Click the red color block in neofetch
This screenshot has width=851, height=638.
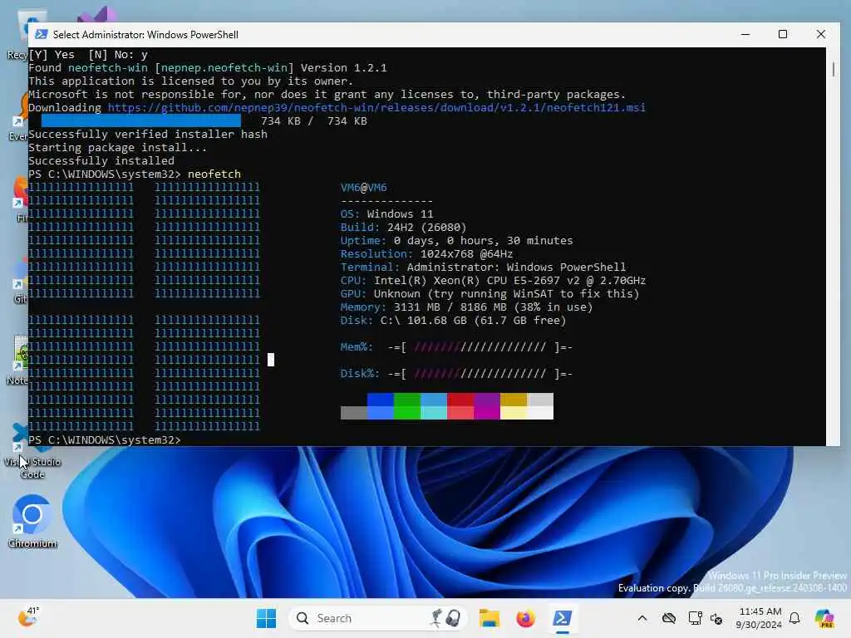(460, 406)
